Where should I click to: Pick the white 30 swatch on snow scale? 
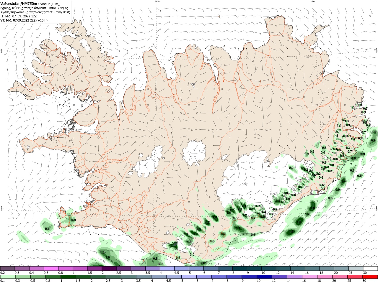[370, 269]
